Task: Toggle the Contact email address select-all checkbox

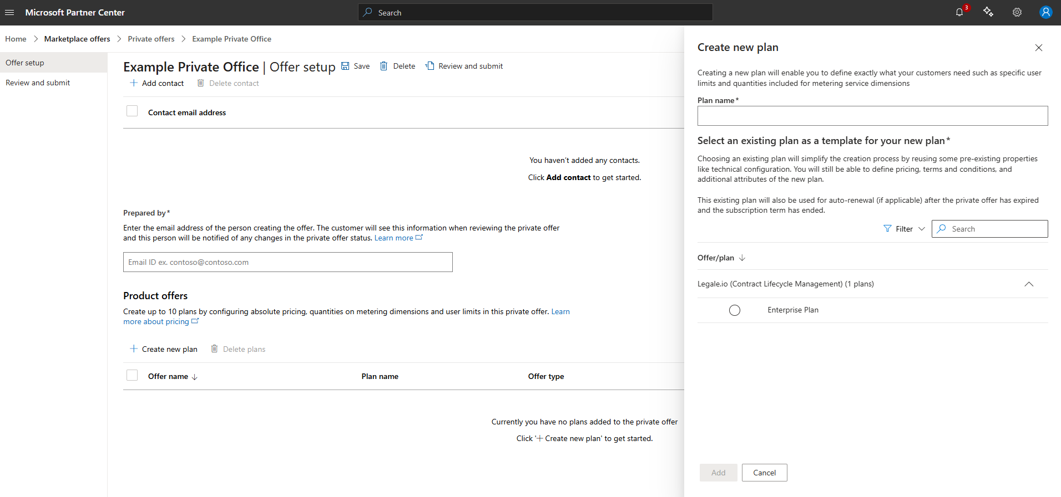Action: pos(132,111)
